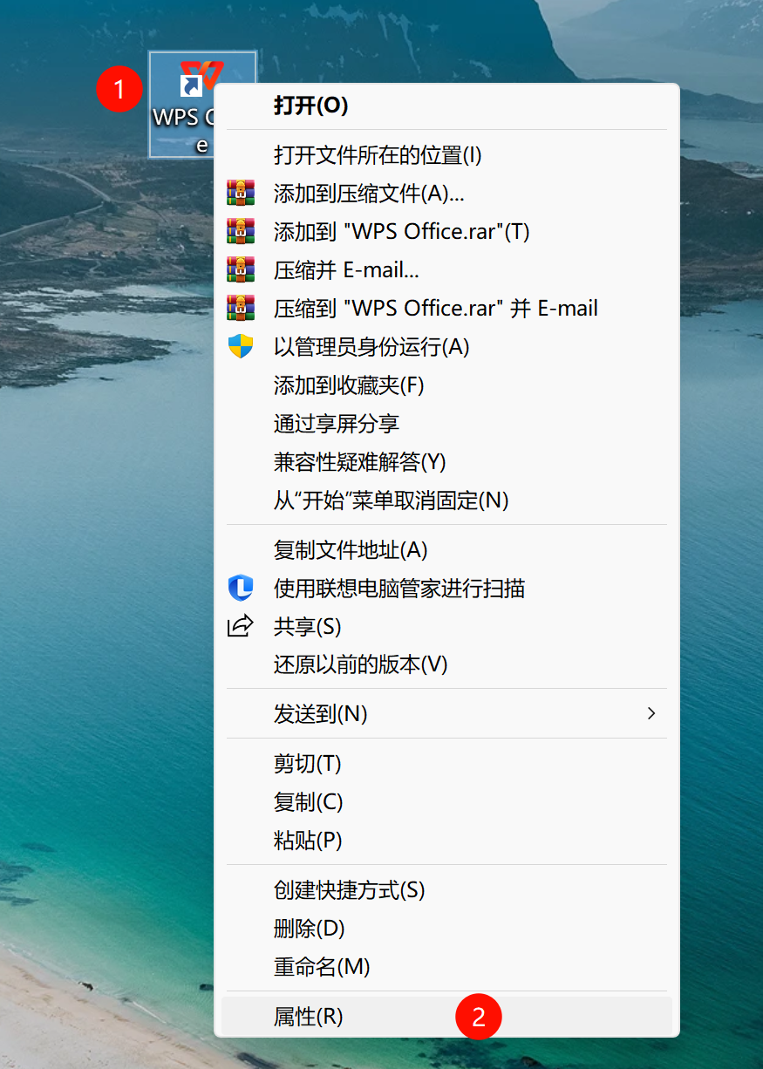The width and height of the screenshot is (763, 1069).
Task: Rename using 重命名(M)
Action: coord(446,967)
